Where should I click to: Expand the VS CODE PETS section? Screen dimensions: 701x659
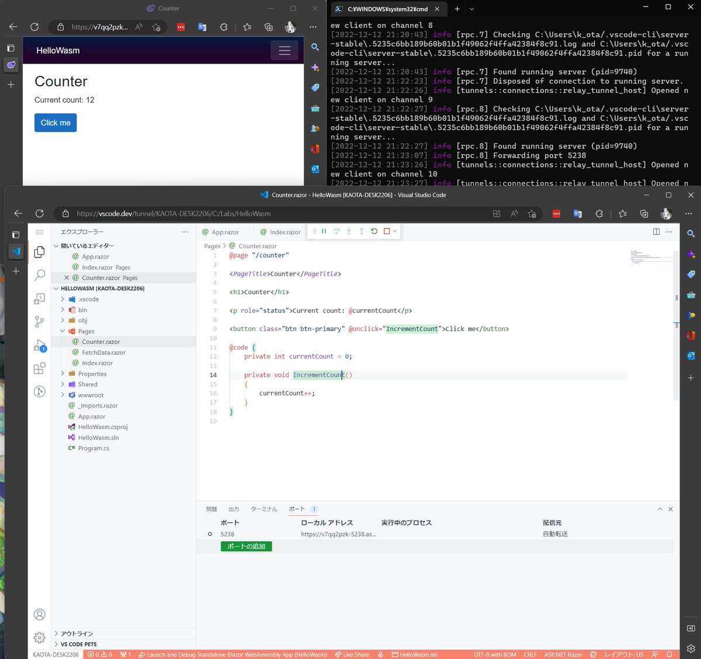[124, 644]
